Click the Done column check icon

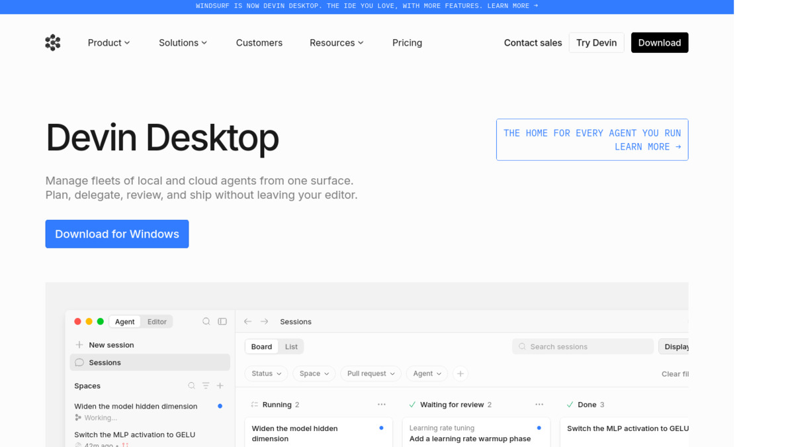point(570,405)
